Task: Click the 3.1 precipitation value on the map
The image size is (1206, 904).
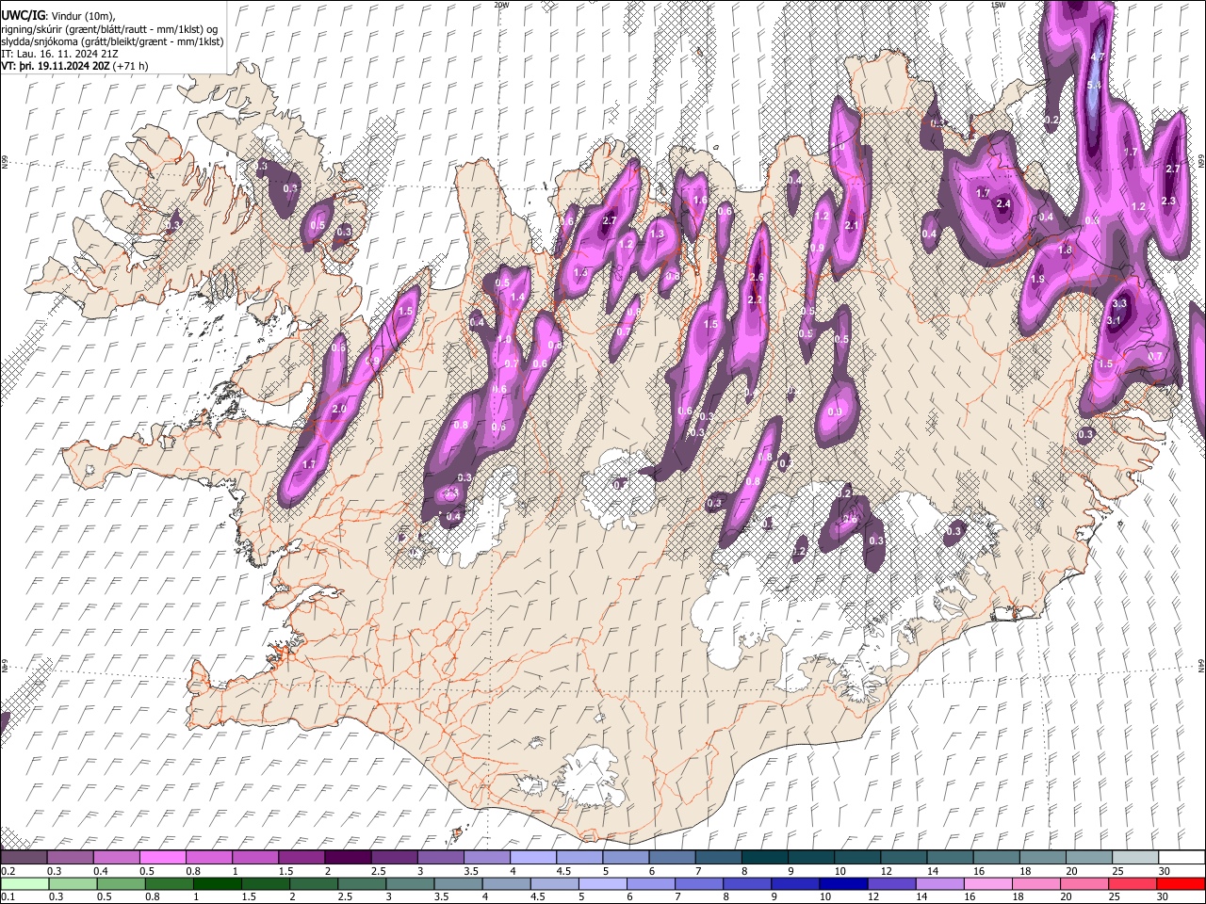Action: (1113, 320)
